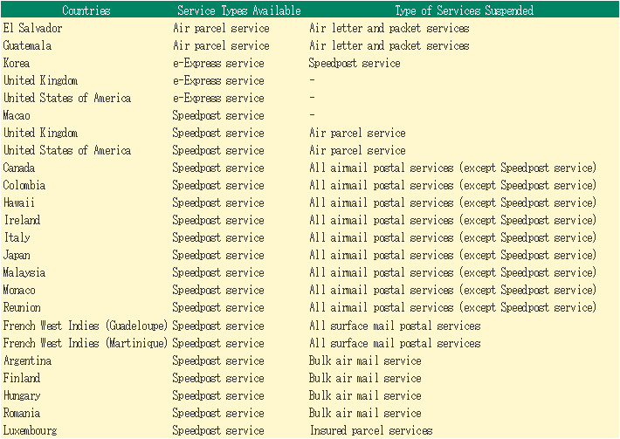Select the Guatemala country cell
Viewport: 620px width, 439px height.
coord(27,45)
